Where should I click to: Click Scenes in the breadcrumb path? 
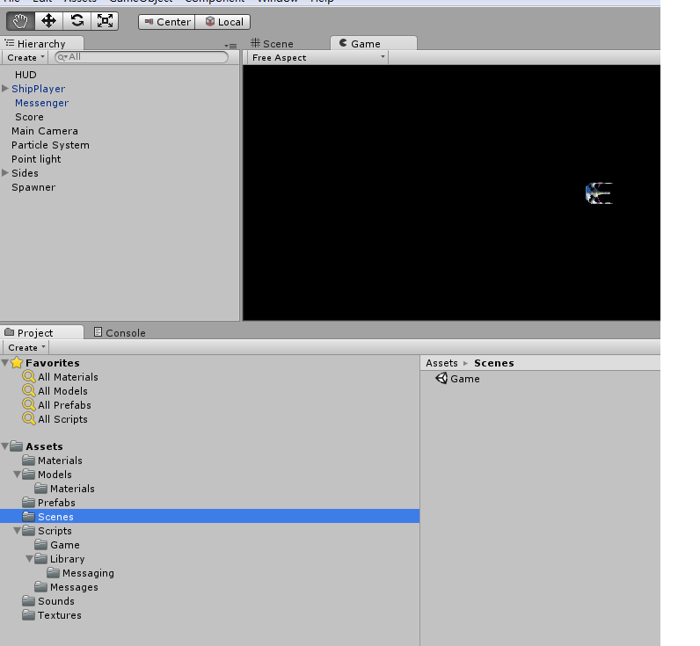pos(493,363)
